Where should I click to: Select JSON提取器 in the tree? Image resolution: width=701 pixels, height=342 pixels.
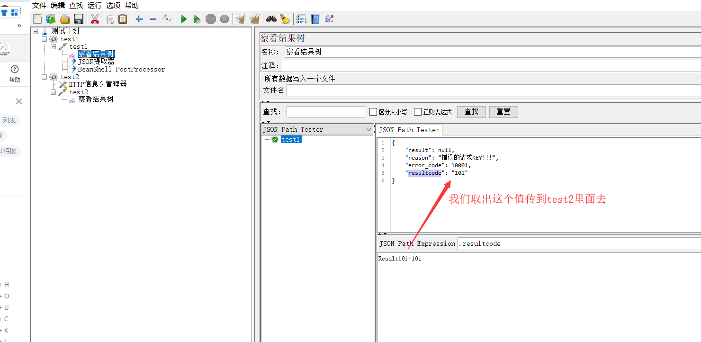[x=96, y=62]
